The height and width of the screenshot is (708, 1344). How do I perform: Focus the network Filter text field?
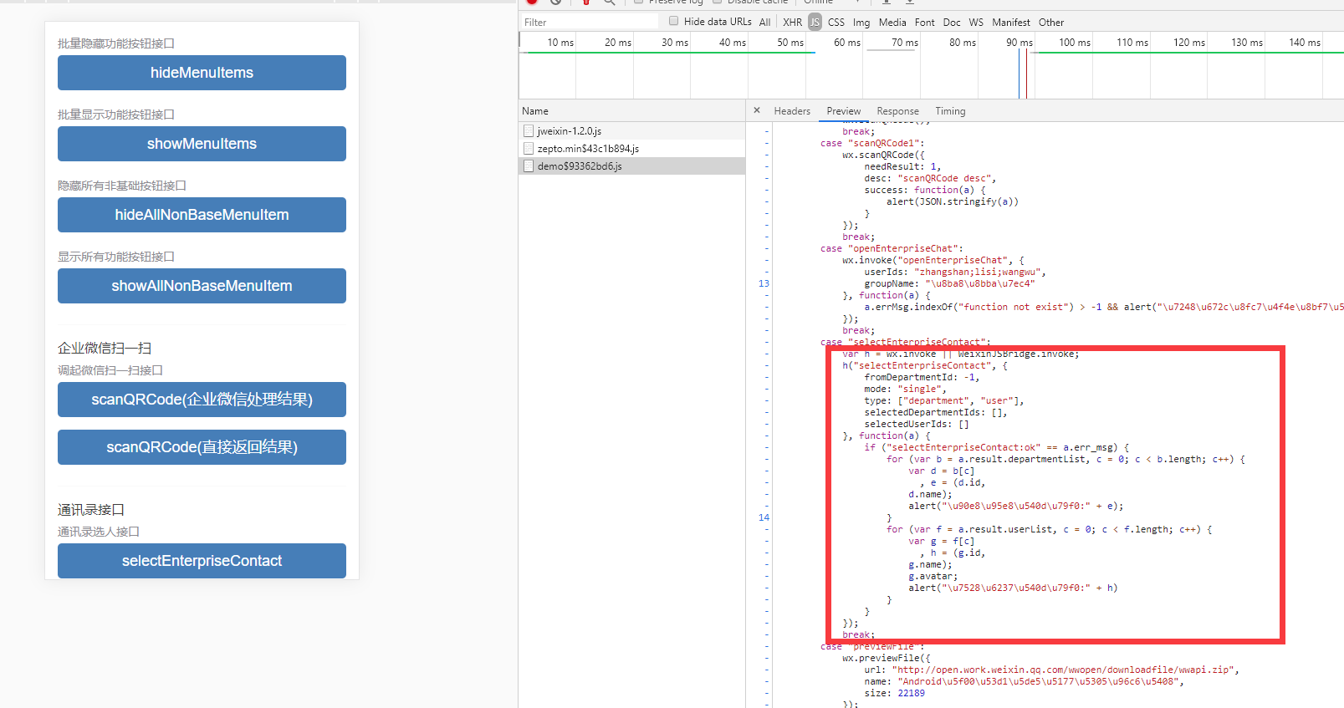point(590,23)
